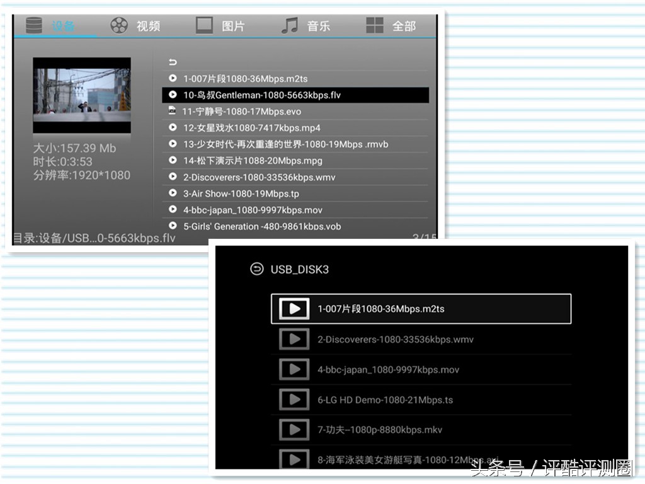Click the 目录:设备/USB path bar
Viewport: 645px width, 484px height.
click(x=94, y=238)
